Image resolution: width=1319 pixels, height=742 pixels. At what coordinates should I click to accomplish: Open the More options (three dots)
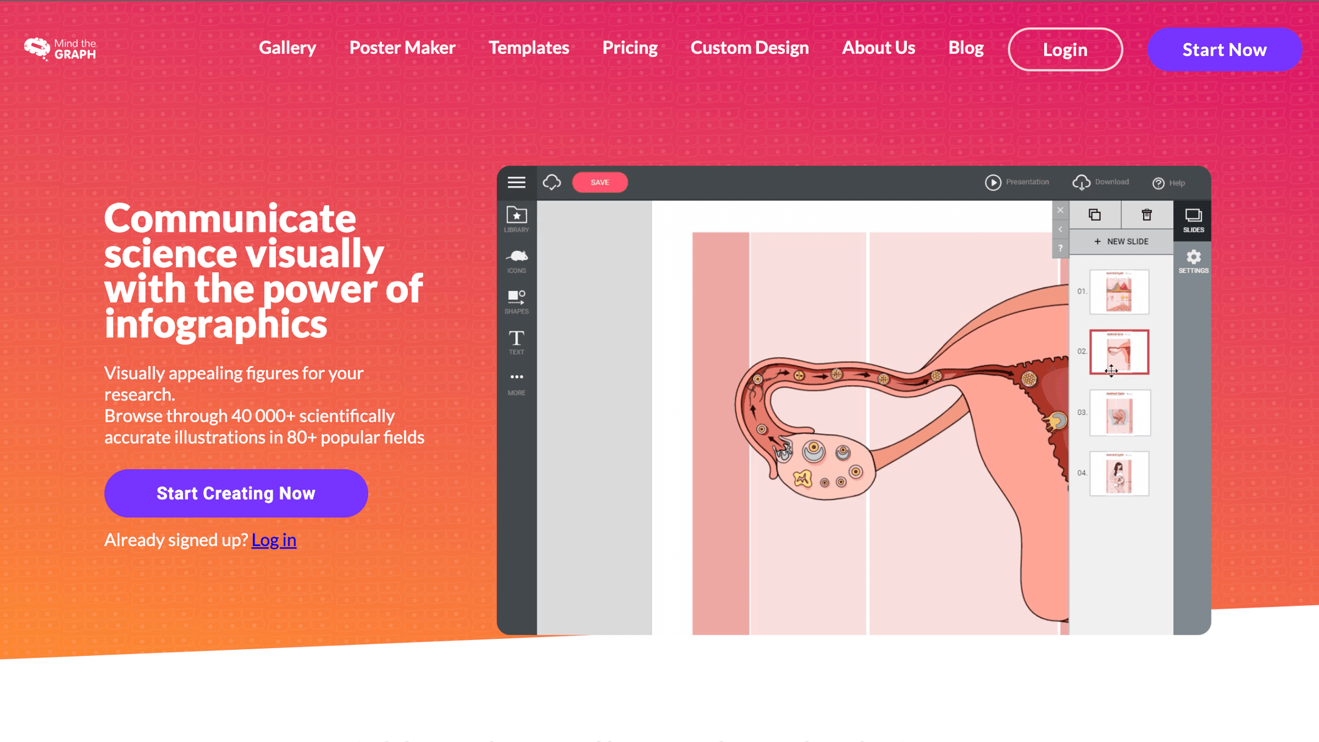tap(516, 378)
